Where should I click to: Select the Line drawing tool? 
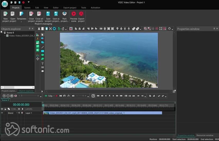click(x=42, y=47)
